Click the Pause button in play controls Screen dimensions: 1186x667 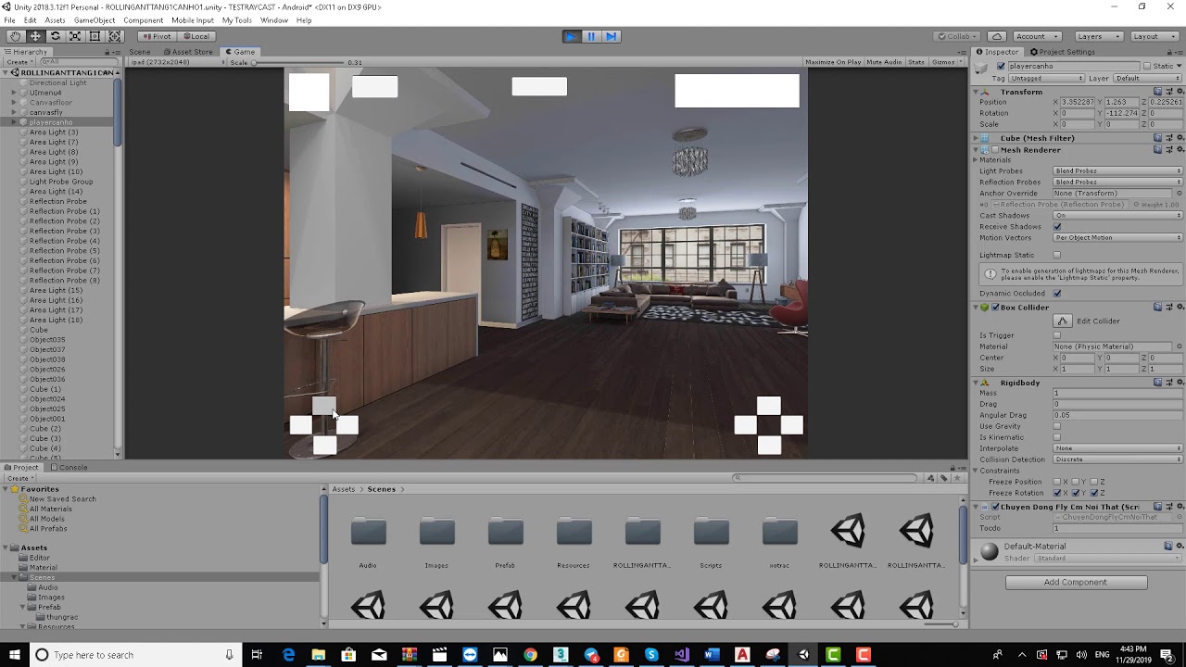tap(591, 36)
